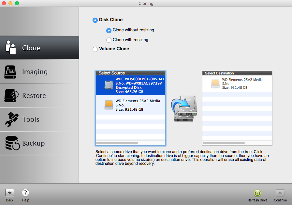Click the Disk Clone label text
292x205 pixels.
coord(111,20)
